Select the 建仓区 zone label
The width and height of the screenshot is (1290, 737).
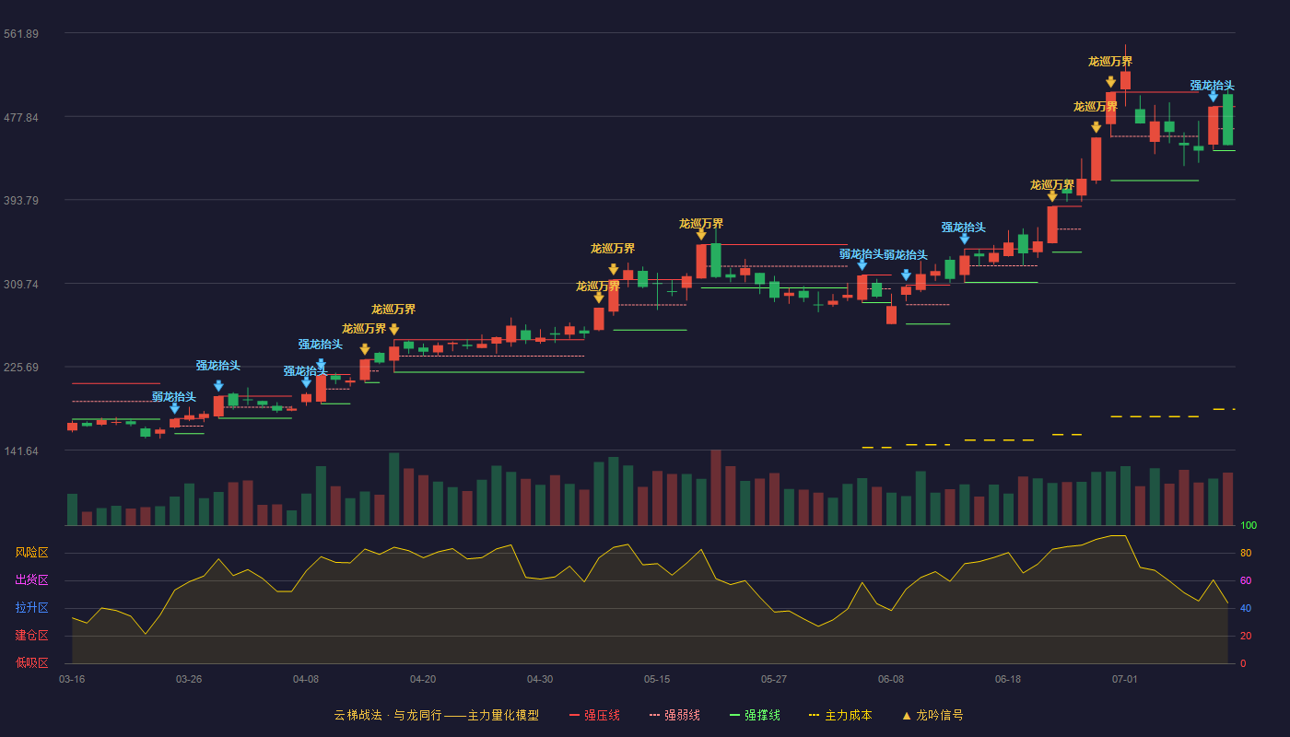(x=31, y=636)
